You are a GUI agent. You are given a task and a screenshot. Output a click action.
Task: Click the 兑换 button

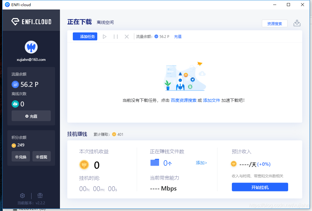click(x=21, y=157)
